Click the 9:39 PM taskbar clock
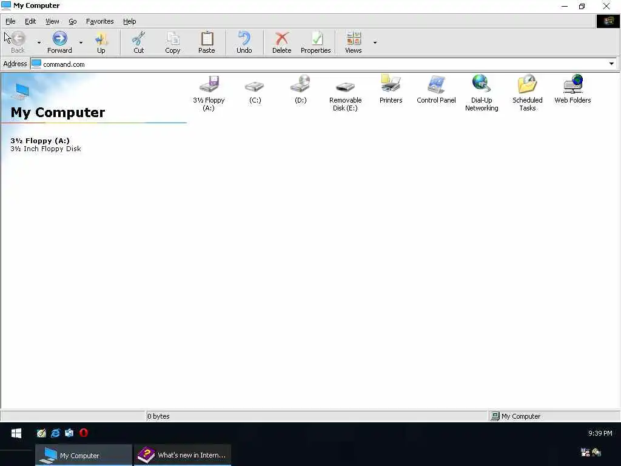 pyautogui.click(x=600, y=433)
